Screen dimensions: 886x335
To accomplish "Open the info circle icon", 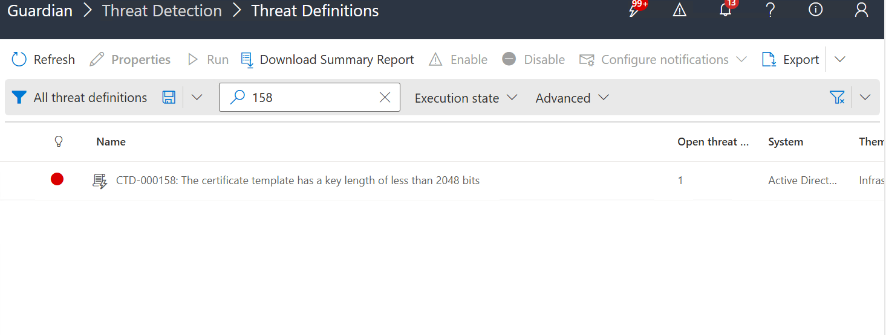I will [x=815, y=10].
